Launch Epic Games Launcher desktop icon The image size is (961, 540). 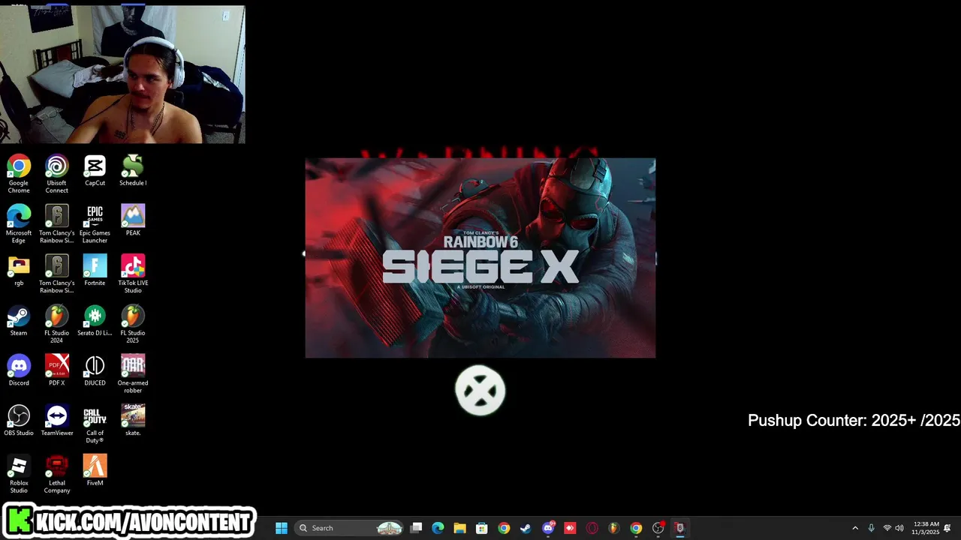(95, 224)
